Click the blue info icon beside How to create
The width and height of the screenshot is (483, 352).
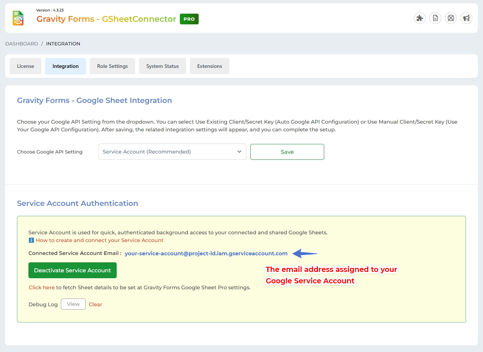pos(31,241)
